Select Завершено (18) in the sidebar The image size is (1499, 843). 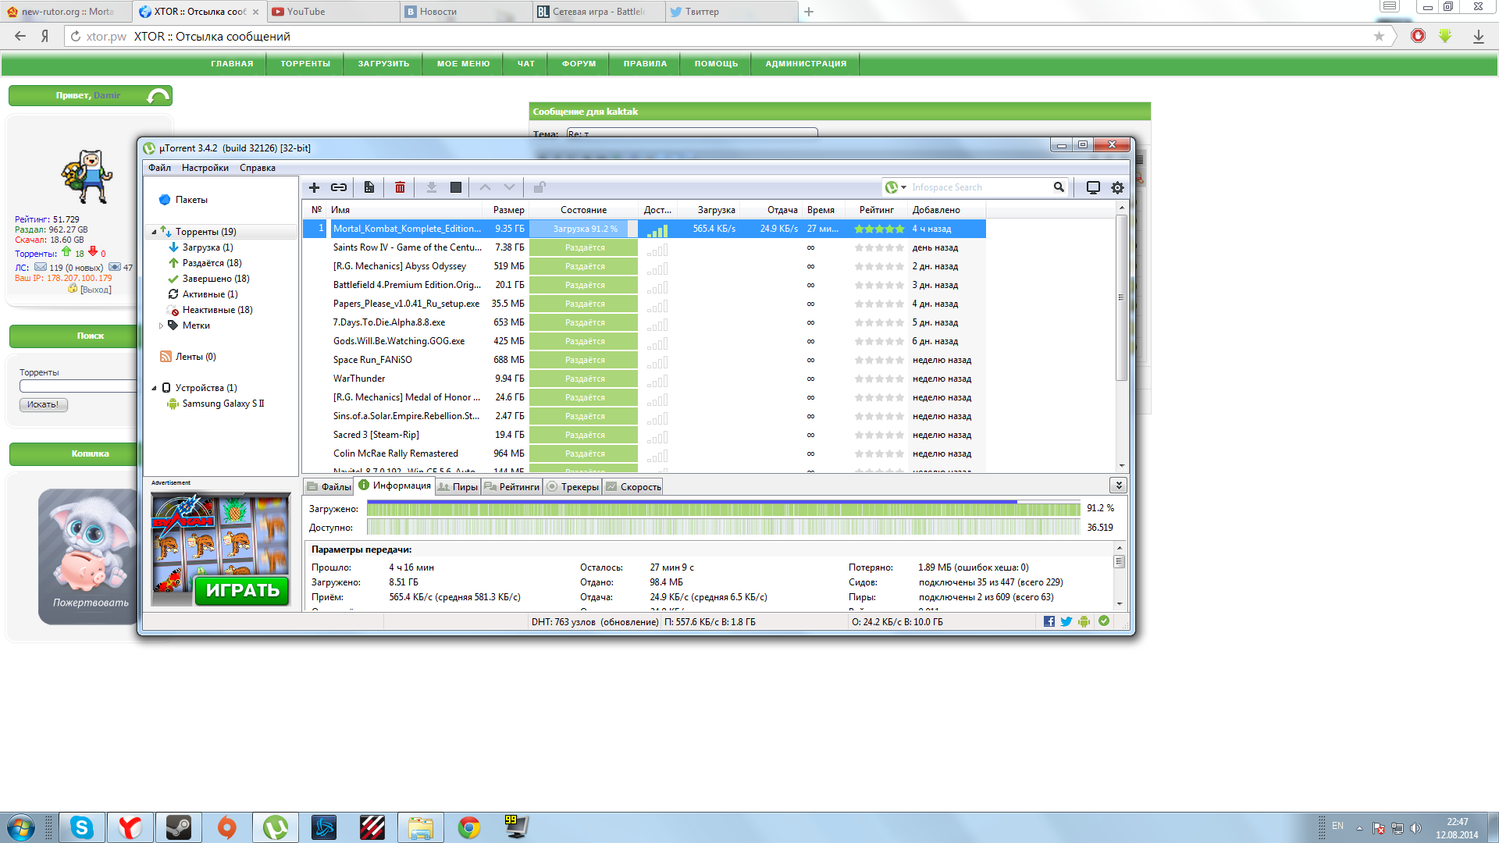tap(215, 279)
